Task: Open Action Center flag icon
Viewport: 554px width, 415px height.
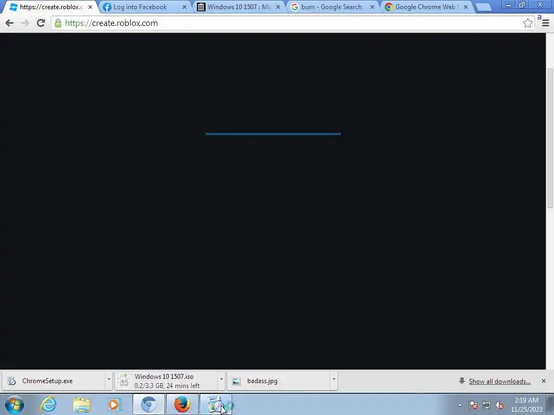Action: 474,405
